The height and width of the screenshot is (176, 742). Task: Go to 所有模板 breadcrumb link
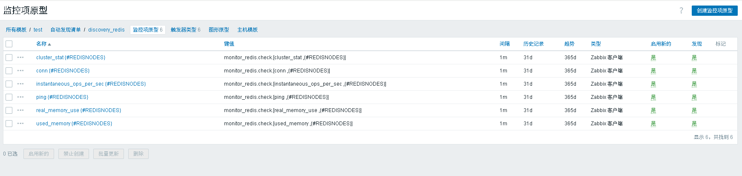[16, 30]
